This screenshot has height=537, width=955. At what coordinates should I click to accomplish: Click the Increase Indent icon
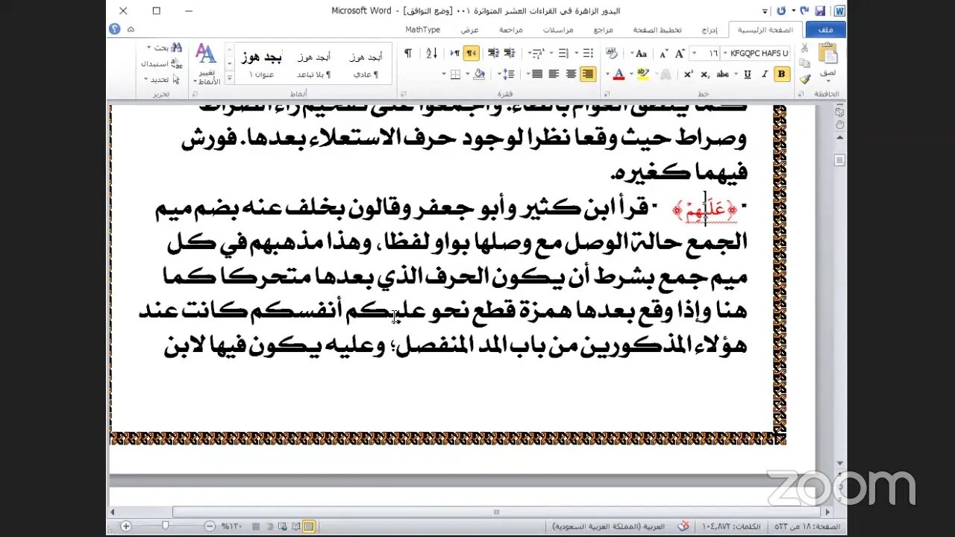(493, 53)
